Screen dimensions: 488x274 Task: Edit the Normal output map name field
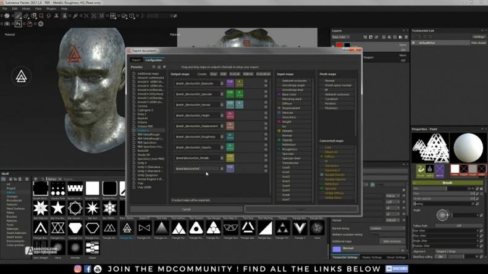click(x=196, y=105)
